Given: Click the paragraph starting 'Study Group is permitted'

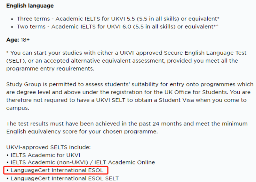Looking at the screenshot, I should (x=130, y=96).
